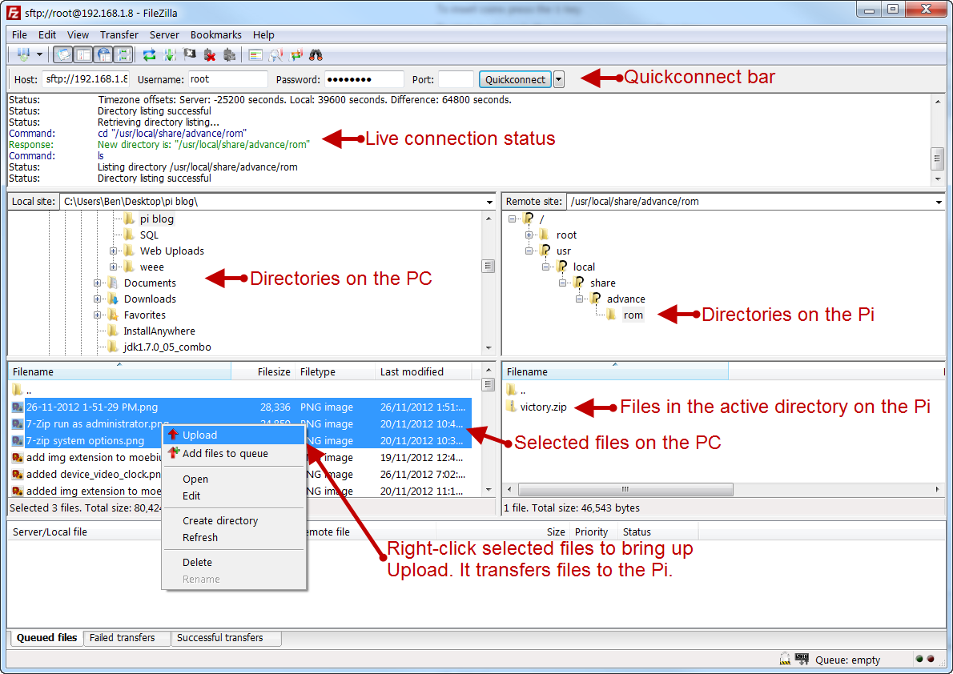Click the encryption lock icon in status bar

[784, 659]
